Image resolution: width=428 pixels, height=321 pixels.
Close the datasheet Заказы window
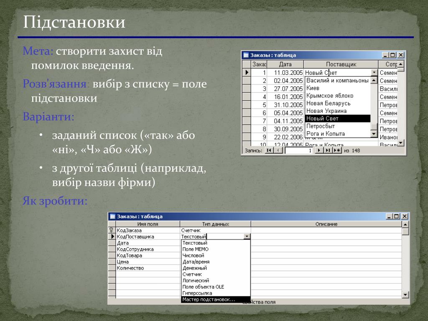[400, 55]
